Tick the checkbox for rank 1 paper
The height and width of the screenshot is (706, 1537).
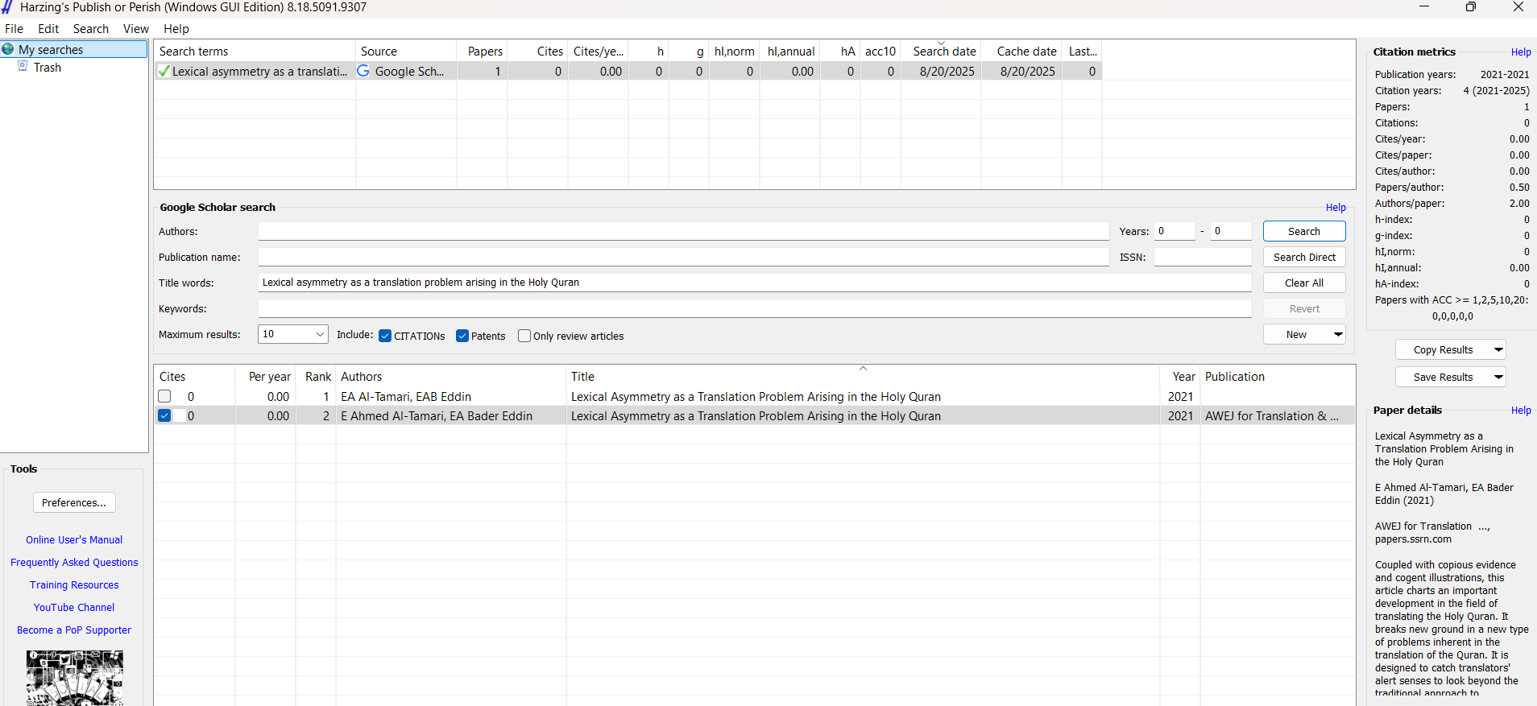click(165, 396)
